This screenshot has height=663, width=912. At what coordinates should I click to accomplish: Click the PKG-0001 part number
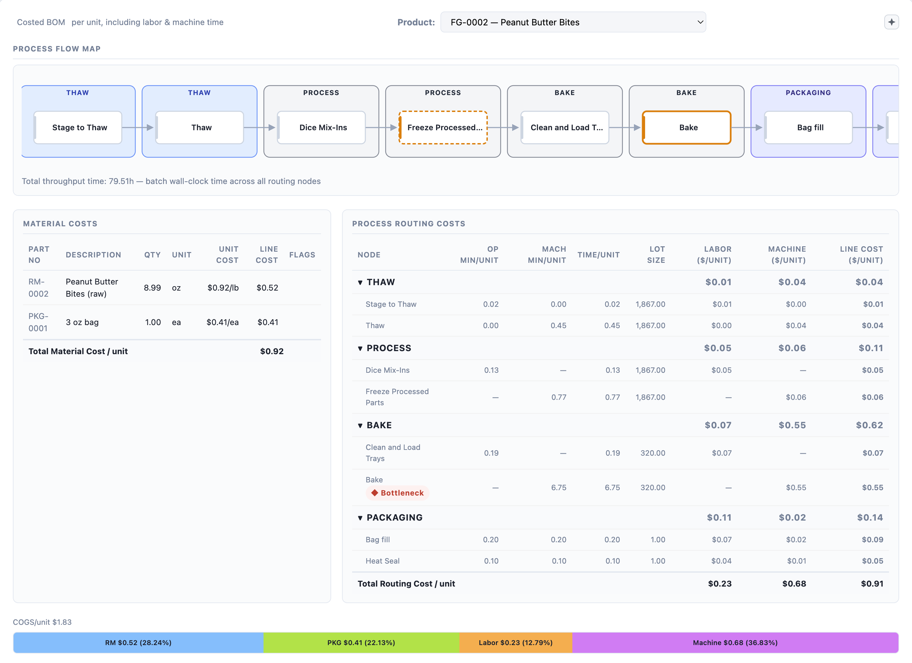pyautogui.click(x=38, y=322)
